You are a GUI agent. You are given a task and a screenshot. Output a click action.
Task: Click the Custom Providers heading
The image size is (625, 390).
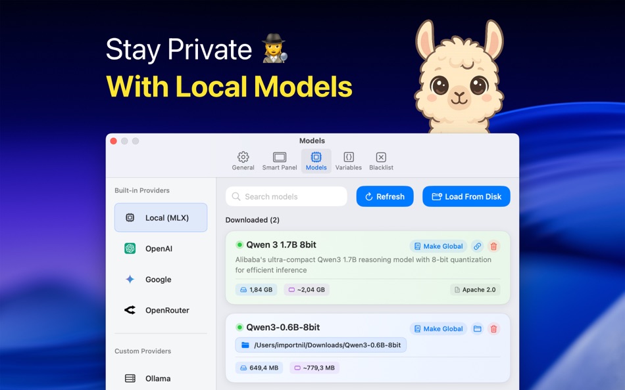pyautogui.click(x=143, y=351)
